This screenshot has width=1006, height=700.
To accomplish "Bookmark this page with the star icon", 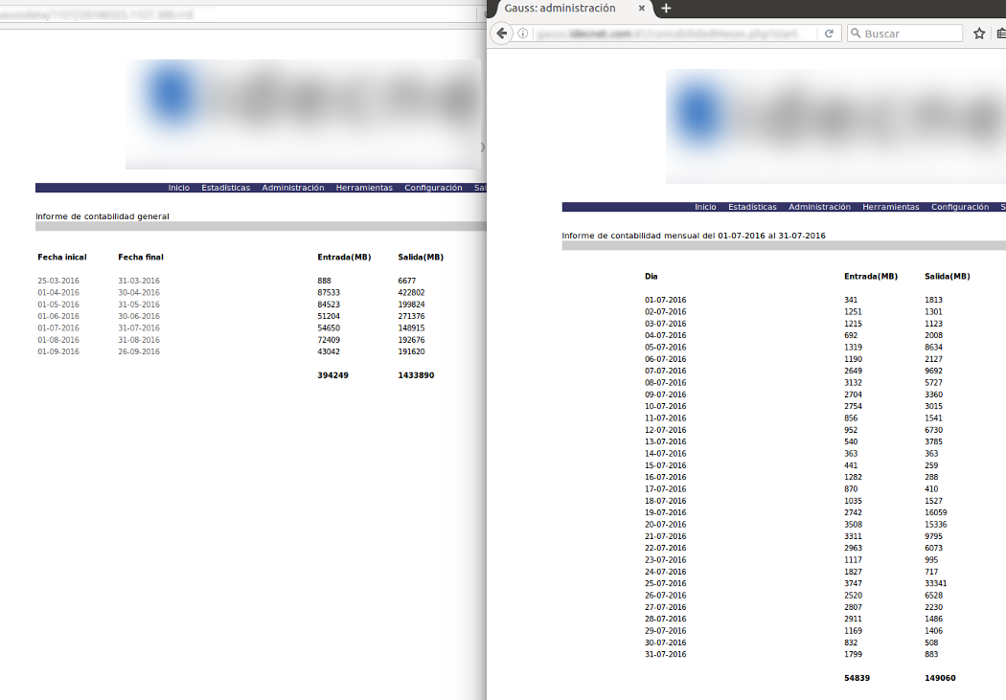I will tap(979, 34).
